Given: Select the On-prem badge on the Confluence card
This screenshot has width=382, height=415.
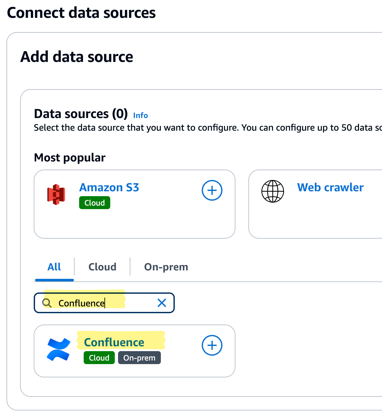Looking at the screenshot, I should click(139, 358).
